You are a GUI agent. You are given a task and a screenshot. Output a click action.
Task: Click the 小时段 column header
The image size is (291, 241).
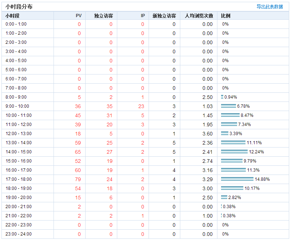coord(12,16)
